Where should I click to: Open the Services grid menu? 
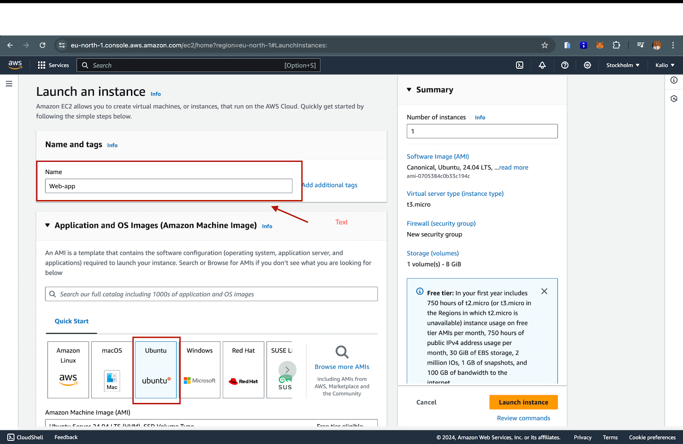pyautogui.click(x=53, y=65)
